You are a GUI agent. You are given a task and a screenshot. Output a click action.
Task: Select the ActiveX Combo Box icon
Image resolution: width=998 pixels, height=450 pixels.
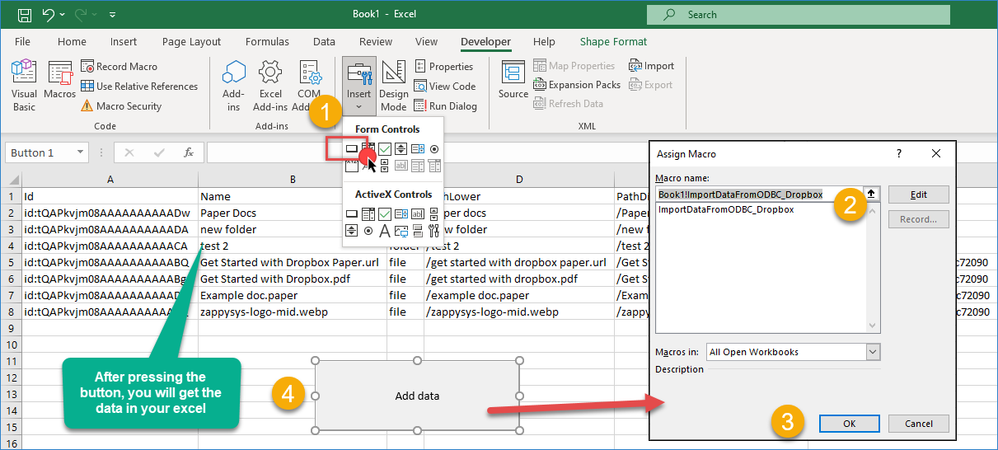tap(368, 214)
